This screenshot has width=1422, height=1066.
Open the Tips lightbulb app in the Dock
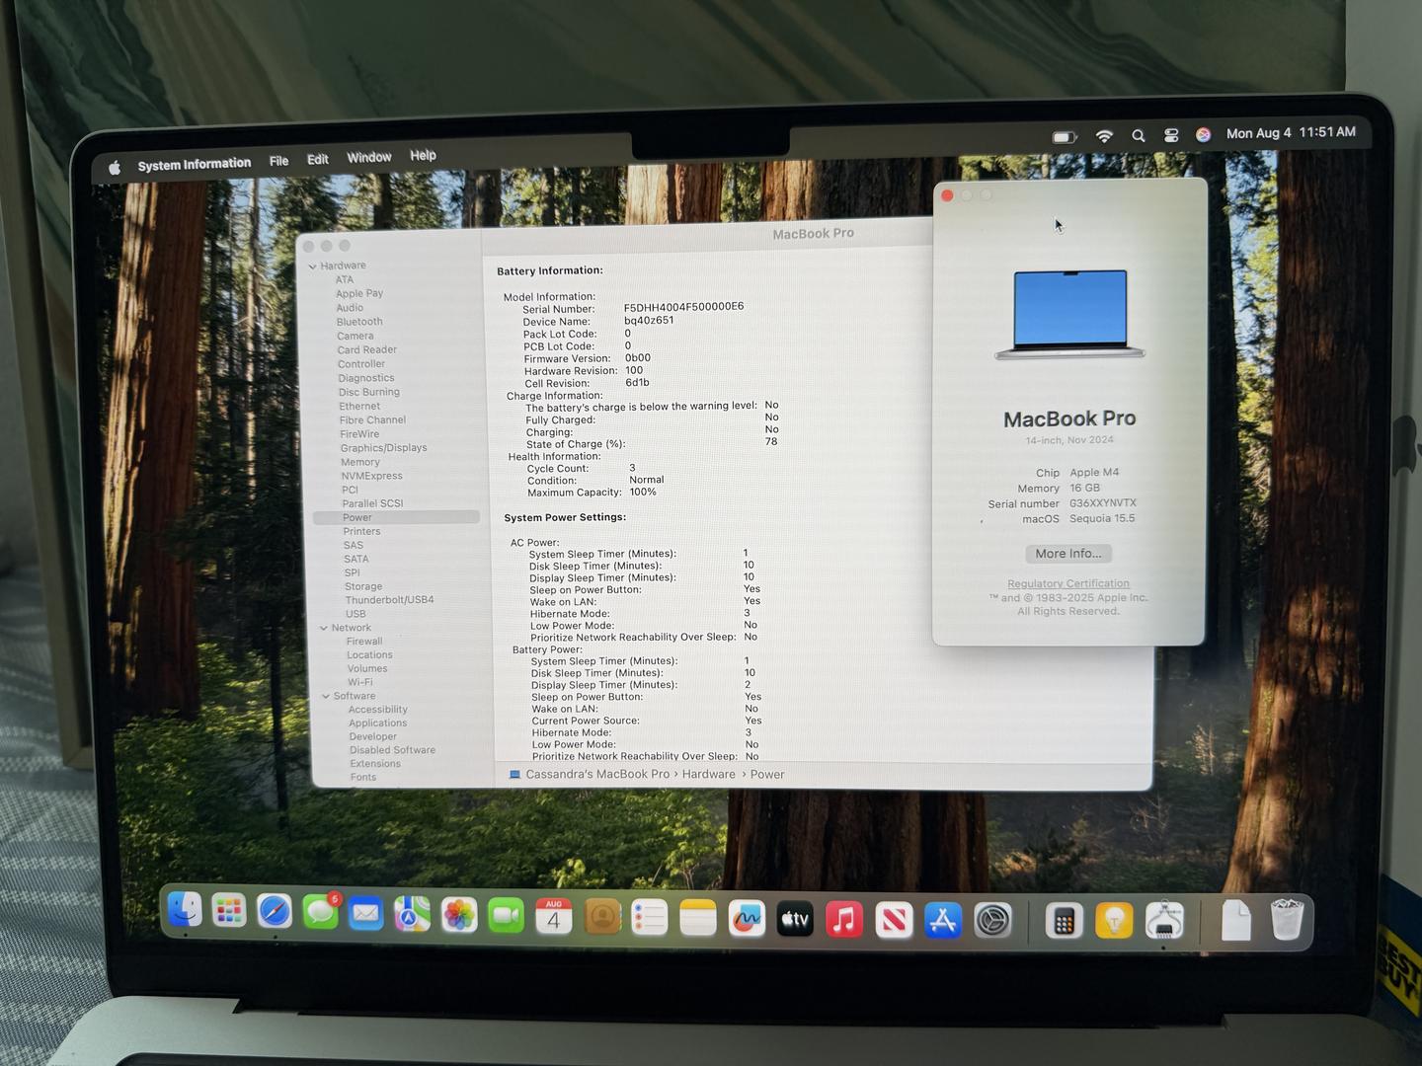coord(1114,922)
